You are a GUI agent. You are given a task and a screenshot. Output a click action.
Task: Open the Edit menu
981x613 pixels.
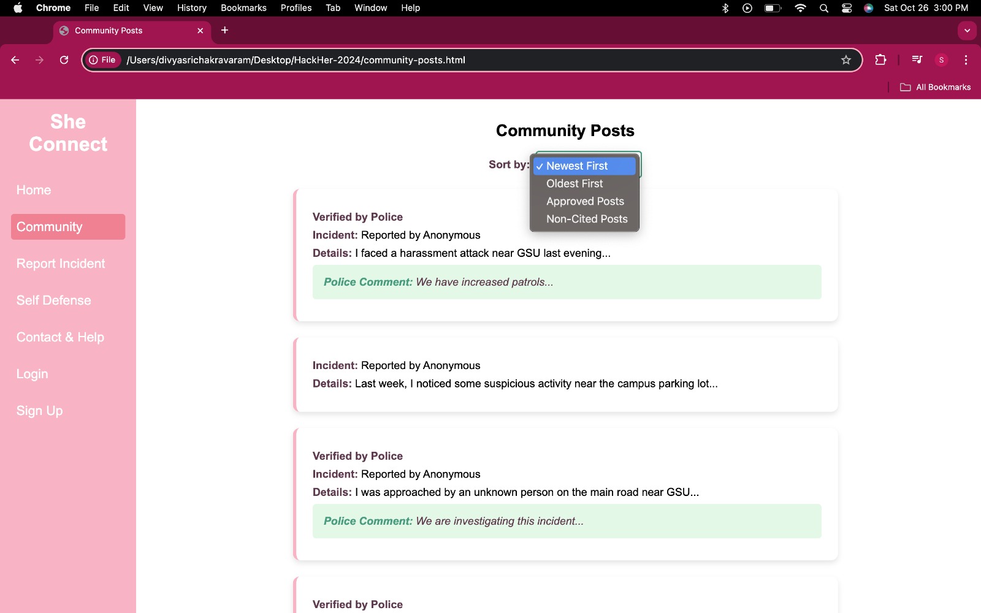(121, 8)
